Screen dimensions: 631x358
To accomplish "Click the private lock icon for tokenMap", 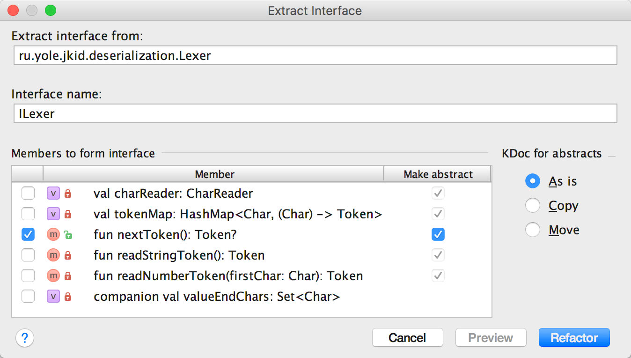I will [68, 214].
